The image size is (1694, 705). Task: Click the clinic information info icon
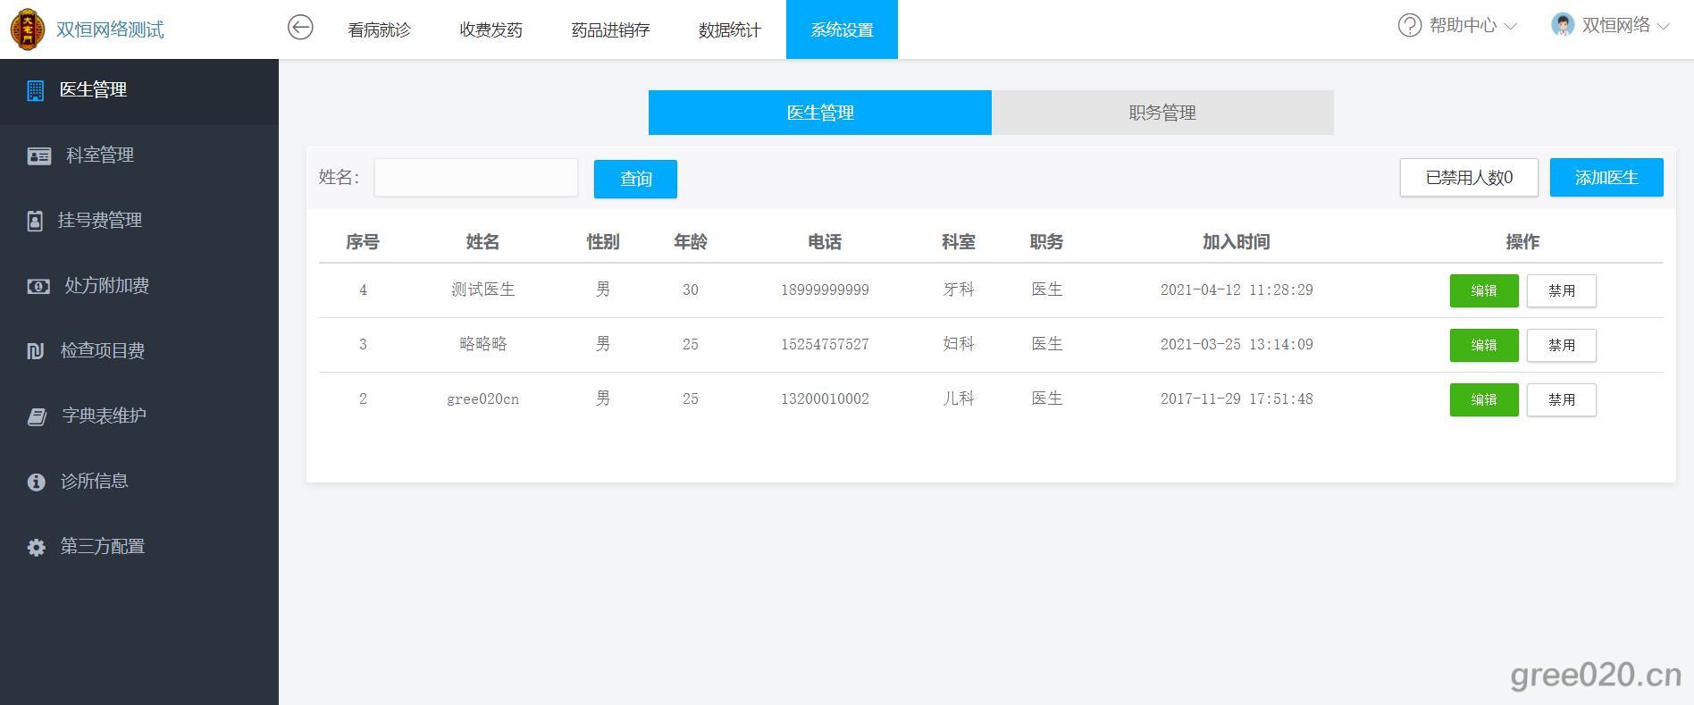[x=36, y=482]
